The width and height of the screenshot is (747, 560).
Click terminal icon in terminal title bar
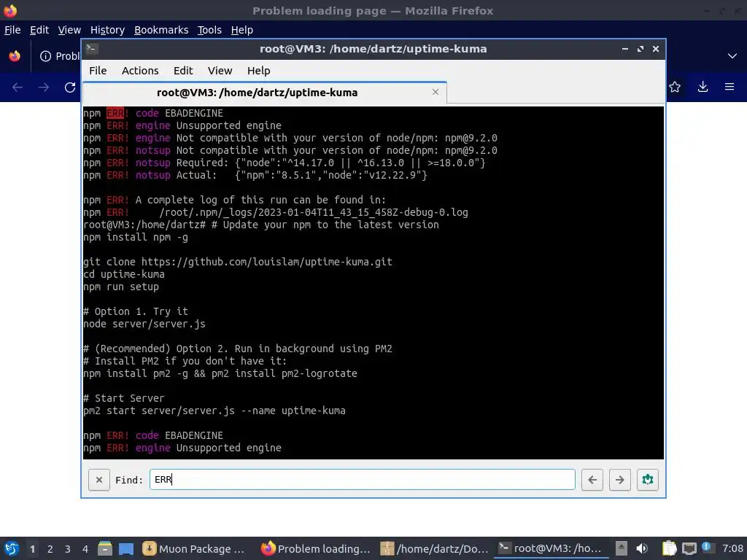pyautogui.click(x=92, y=49)
